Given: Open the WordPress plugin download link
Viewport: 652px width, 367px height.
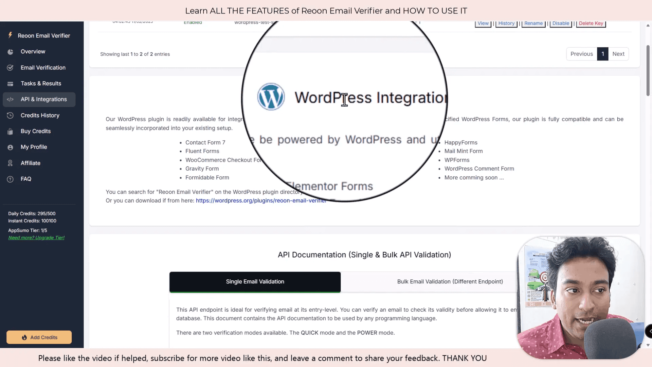Looking at the screenshot, I should [261, 201].
